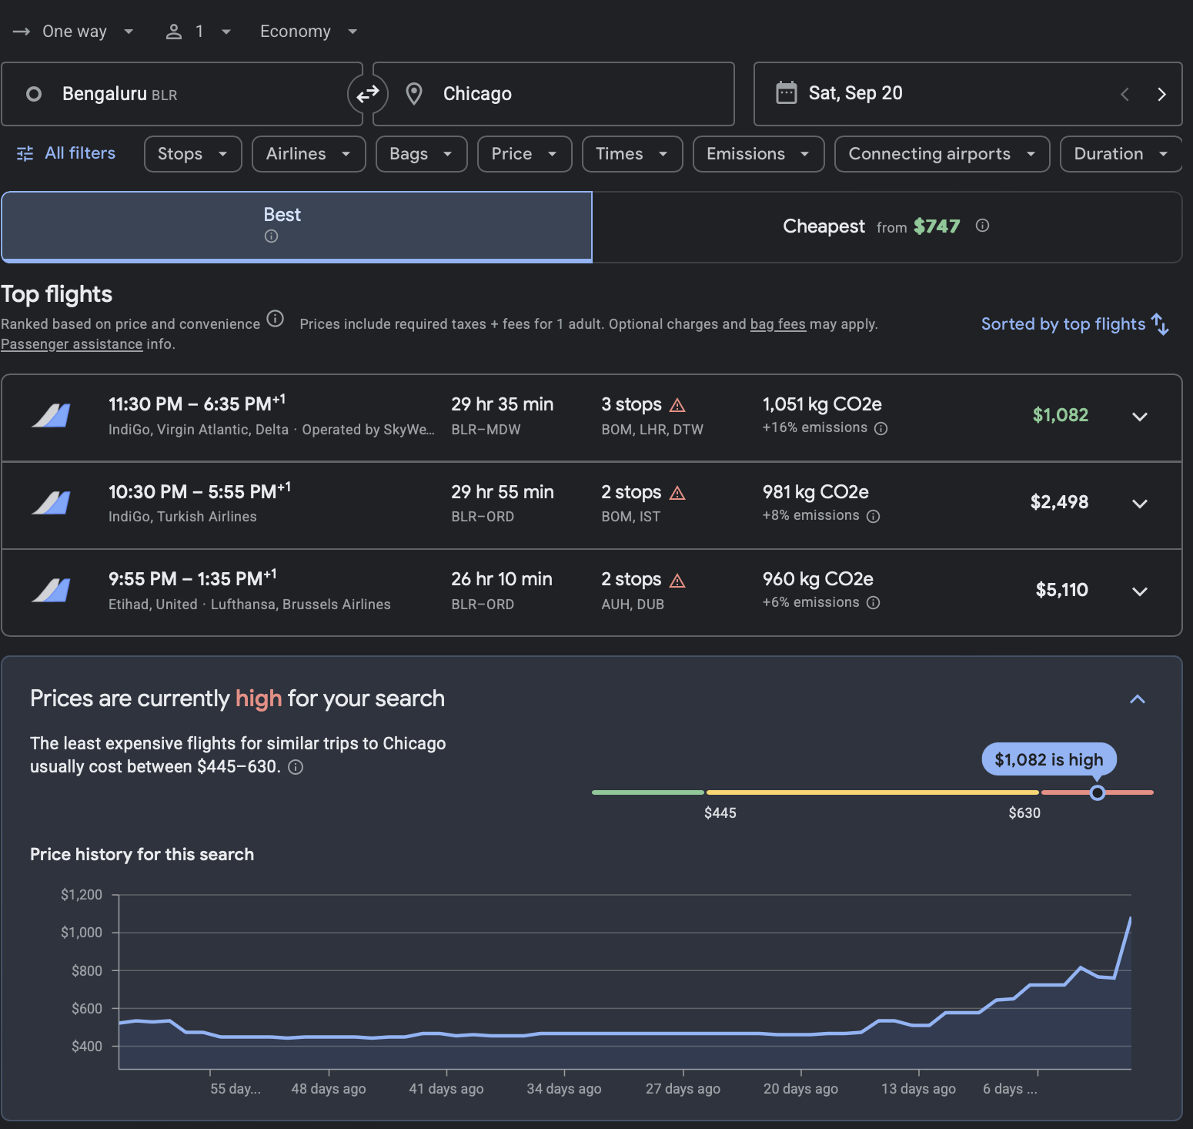Screen dimensions: 1193x1129
Task: Select the 10:30 PM – 5:55 PM flight
Action: 592,505
